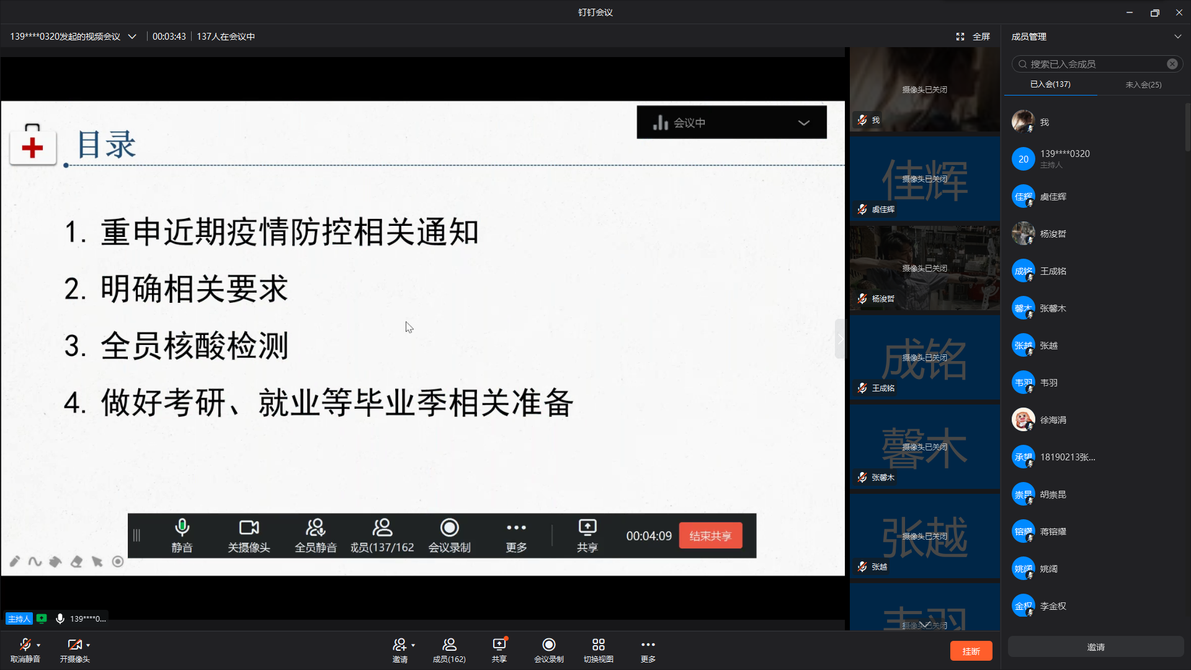This screenshot has height=670, width=1191.
Task: Open 成员(162) members icon
Action: 449,645
